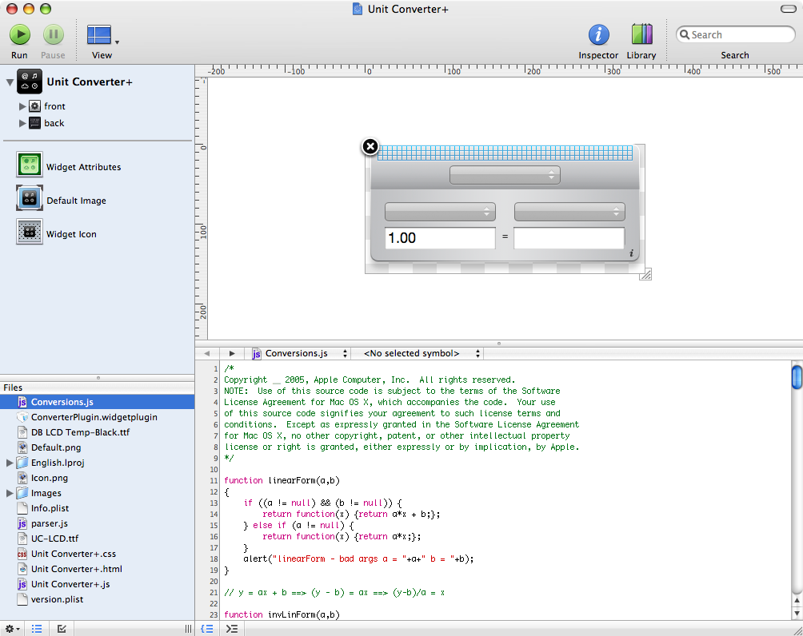This screenshot has height=636, width=803.
Task: Click the Pause button in toolbar
Action: point(53,35)
